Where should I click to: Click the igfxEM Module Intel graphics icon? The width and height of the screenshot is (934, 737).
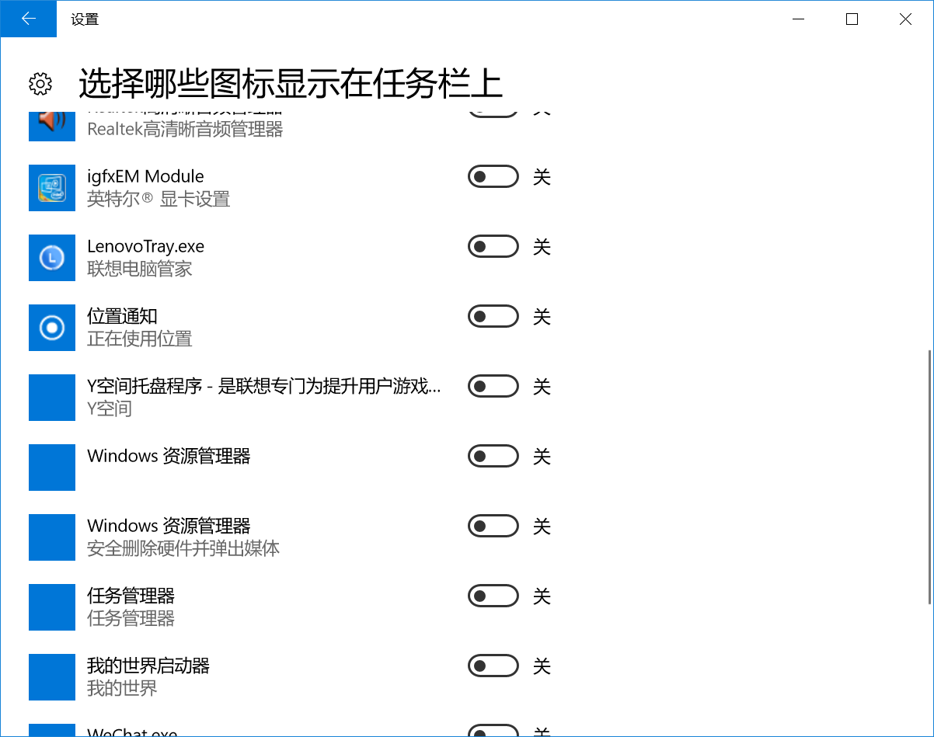tap(52, 188)
